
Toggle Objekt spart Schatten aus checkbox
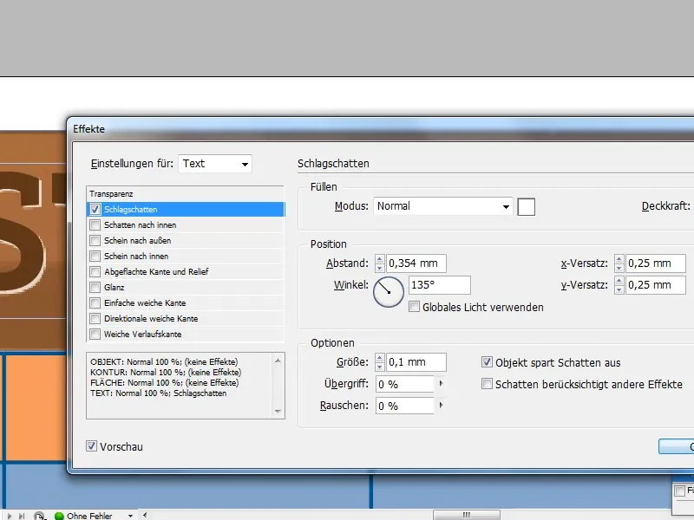[x=487, y=362]
